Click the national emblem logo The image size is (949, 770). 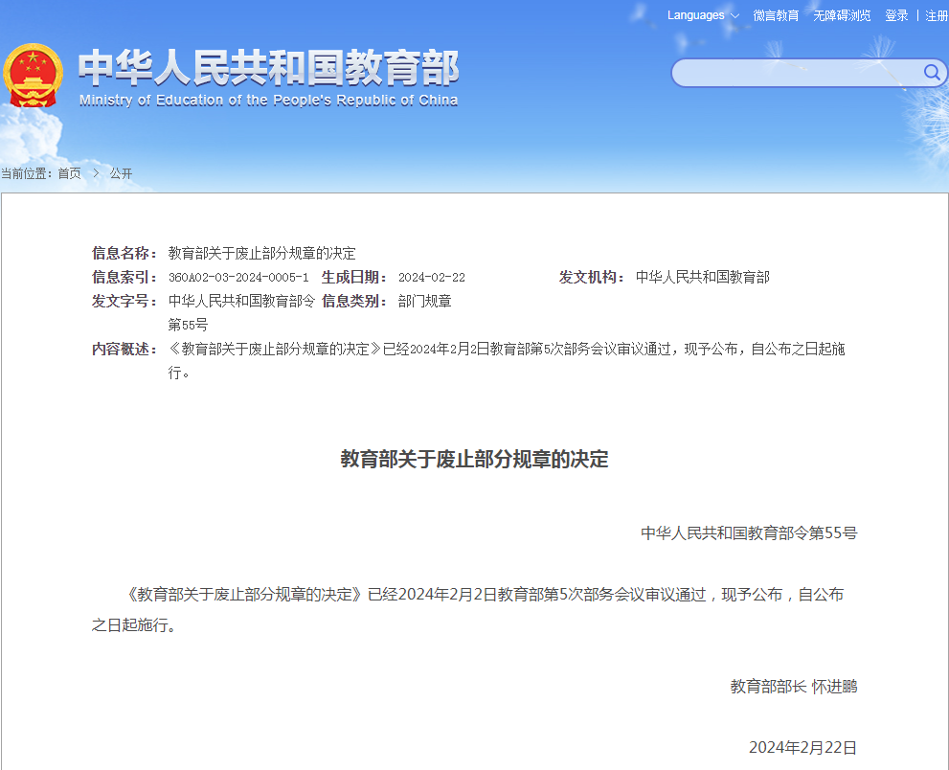[33, 76]
